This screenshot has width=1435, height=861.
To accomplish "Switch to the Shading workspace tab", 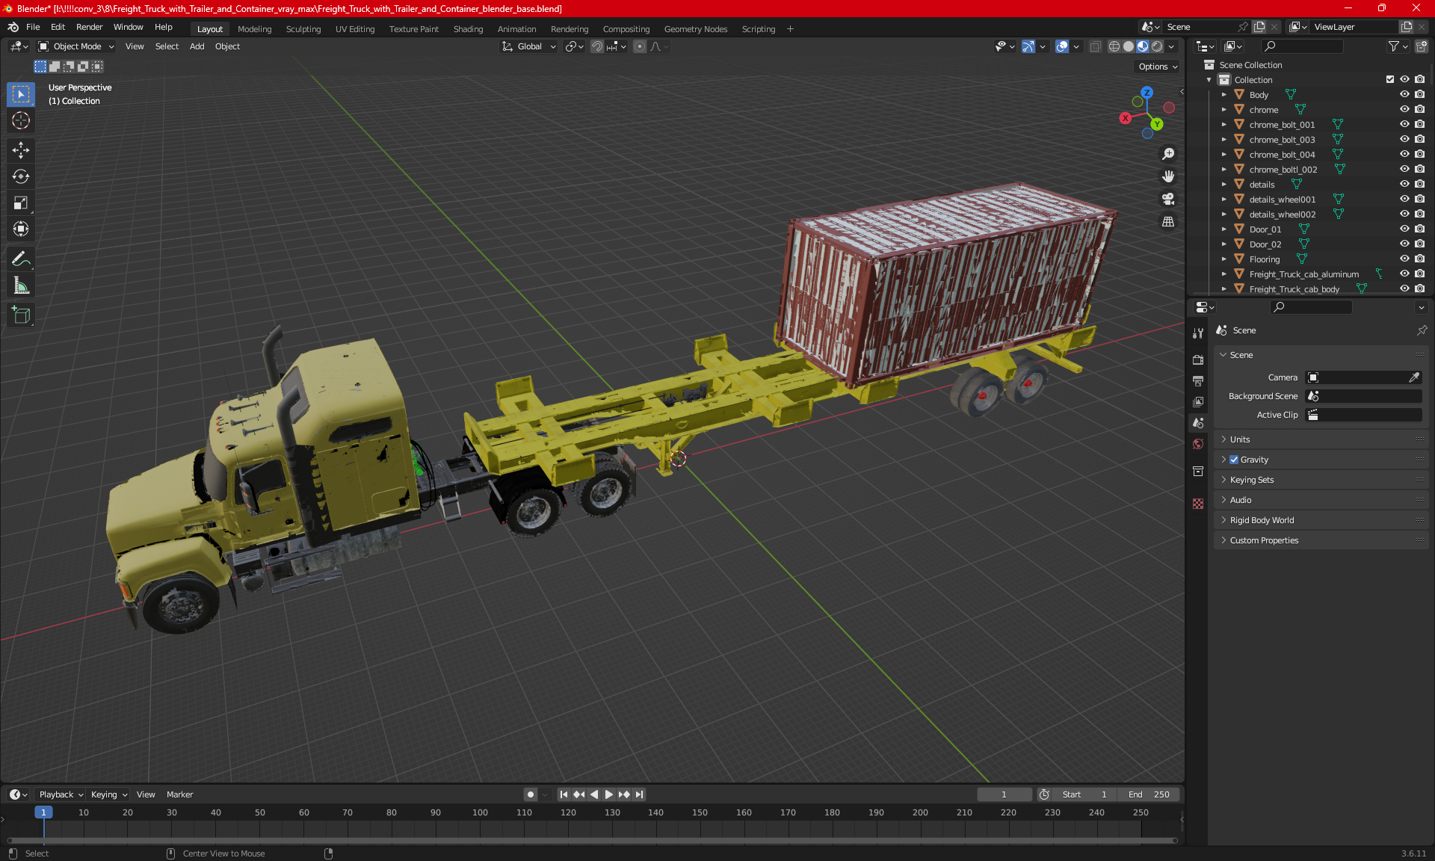I will tap(468, 29).
